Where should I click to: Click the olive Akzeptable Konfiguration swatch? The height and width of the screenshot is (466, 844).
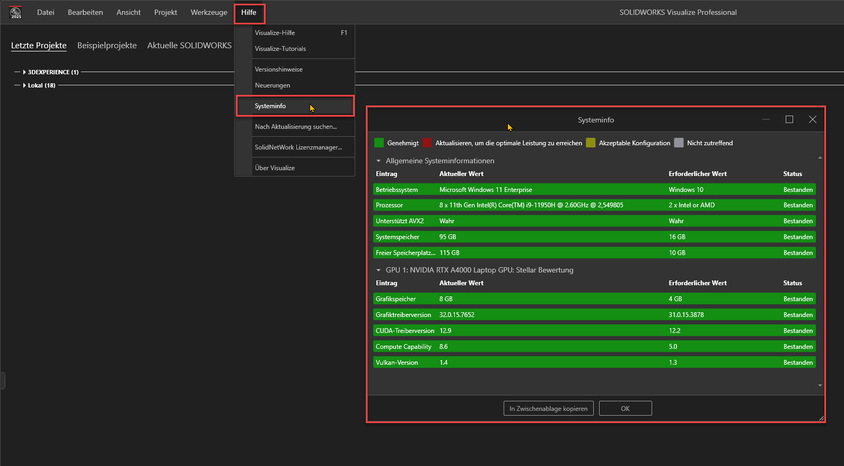point(591,143)
